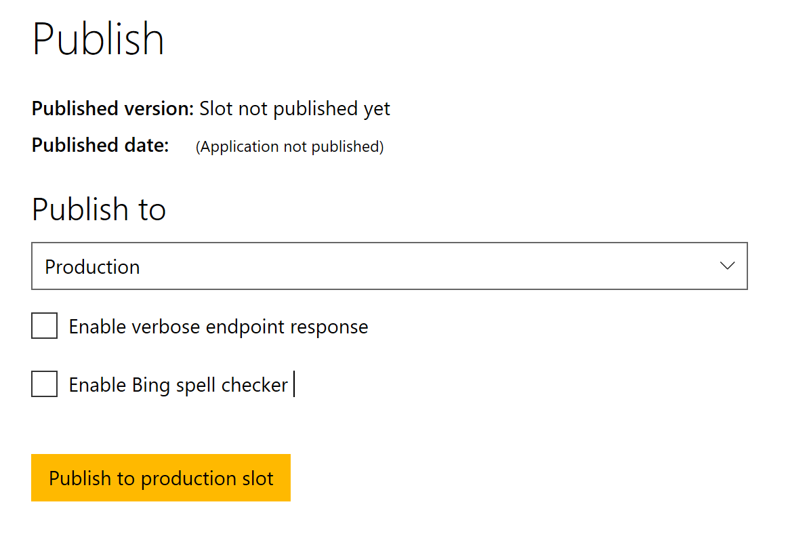788x536 pixels.
Task: Select the 'Slot not published yet' status text
Action: pos(295,108)
